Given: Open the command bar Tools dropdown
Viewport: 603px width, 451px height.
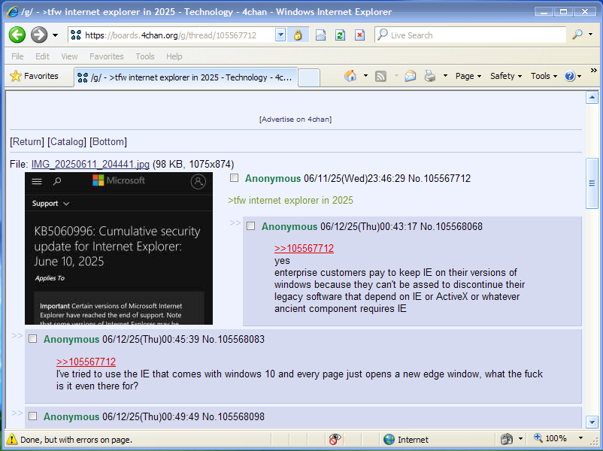Looking at the screenshot, I should coord(544,76).
